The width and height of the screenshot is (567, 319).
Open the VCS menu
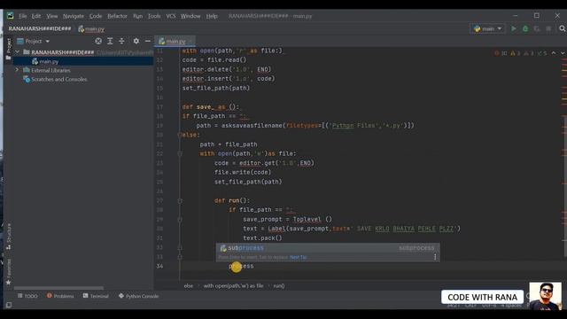tap(171, 16)
